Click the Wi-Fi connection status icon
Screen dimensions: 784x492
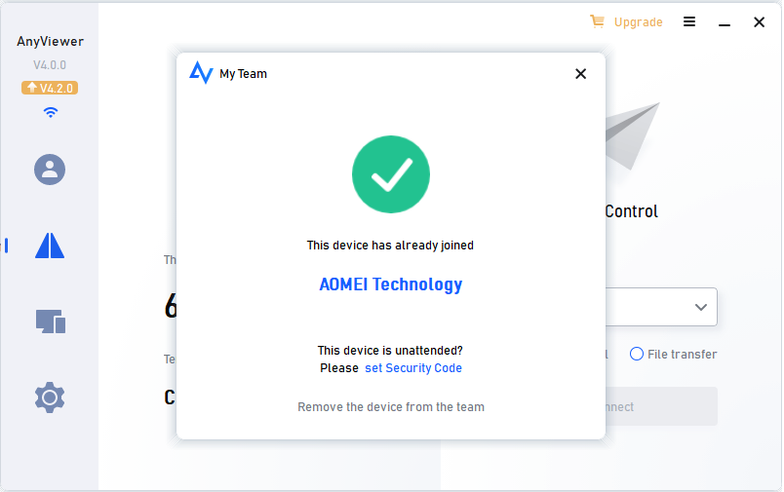tap(51, 112)
